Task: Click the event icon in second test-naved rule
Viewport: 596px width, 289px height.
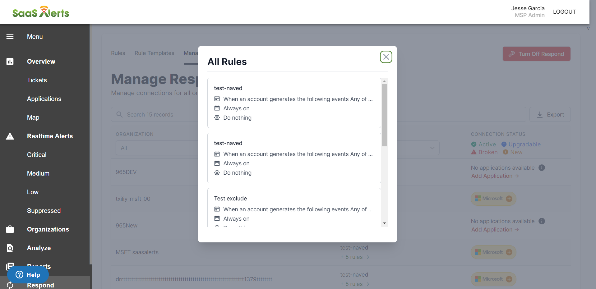Action: [x=217, y=154]
